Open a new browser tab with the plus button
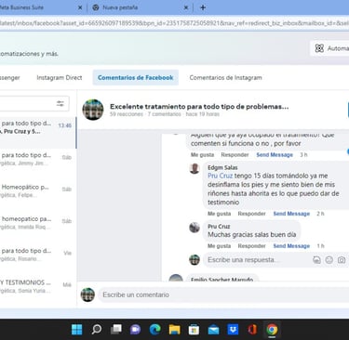The height and width of the screenshot is (340, 349). pos(203,7)
